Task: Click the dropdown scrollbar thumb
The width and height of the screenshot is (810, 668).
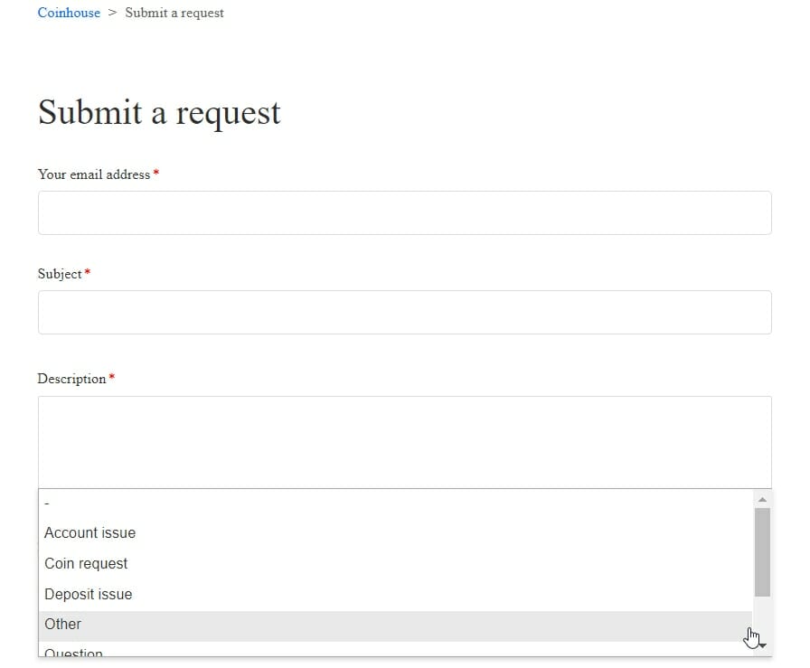Action: pyautogui.click(x=762, y=551)
